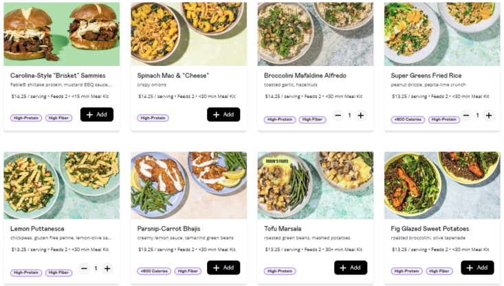
Task: Click <600 Calories tag on Parsnip-Carrot Bhajis
Action: click(153, 271)
